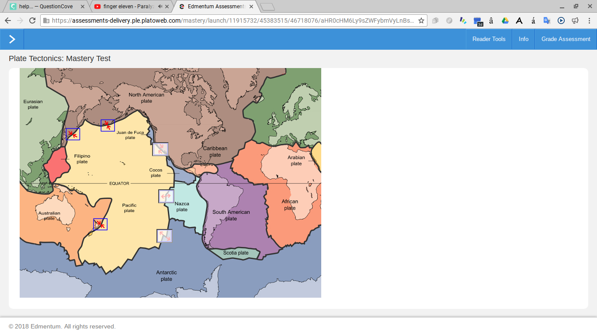Go back with the browser back arrow
The image size is (597, 335).
[8, 21]
